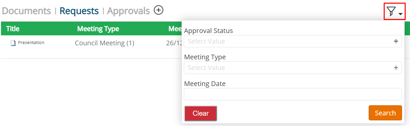Screen dimensions: 410x126
Task: Select the Council Meeting (1) cell
Action: pos(105,43)
